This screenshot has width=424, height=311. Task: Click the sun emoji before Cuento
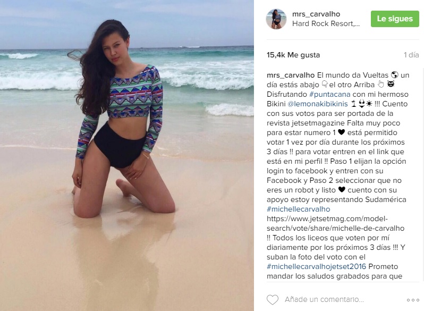(369, 104)
